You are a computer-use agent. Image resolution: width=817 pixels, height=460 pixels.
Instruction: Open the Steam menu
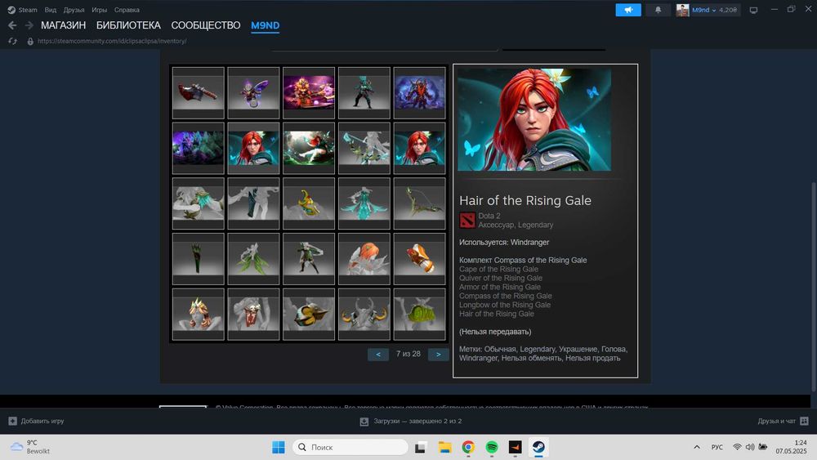[22, 9]
